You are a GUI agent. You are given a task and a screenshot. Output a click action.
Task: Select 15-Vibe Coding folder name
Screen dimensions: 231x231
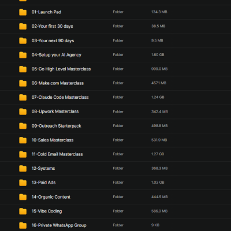pos(47,211)
